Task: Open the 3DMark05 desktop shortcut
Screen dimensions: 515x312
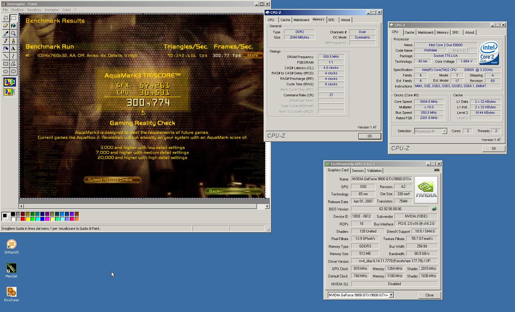Action: pos(11,247)
